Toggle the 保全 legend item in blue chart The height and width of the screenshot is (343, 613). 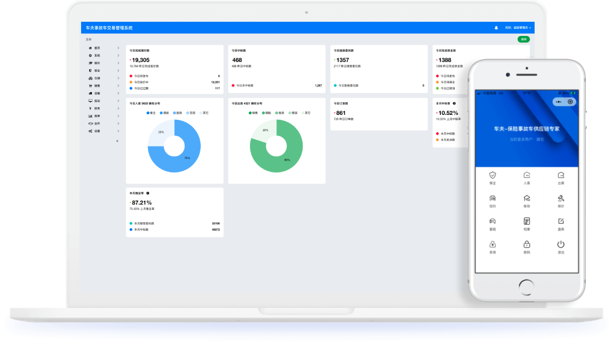click(x=151, y=113)
